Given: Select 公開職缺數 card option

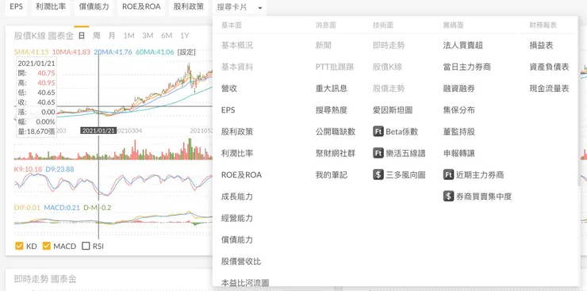Looking at the screenshot, I should coord(336,132).
